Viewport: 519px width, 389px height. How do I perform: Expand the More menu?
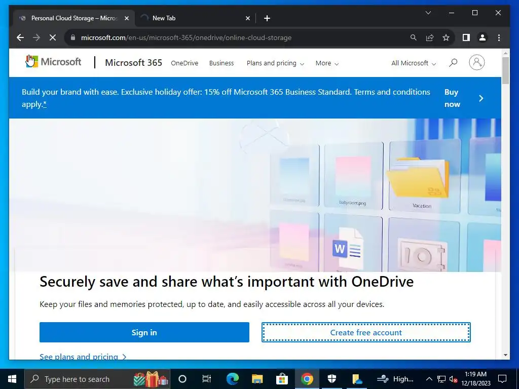coord(327,63)
